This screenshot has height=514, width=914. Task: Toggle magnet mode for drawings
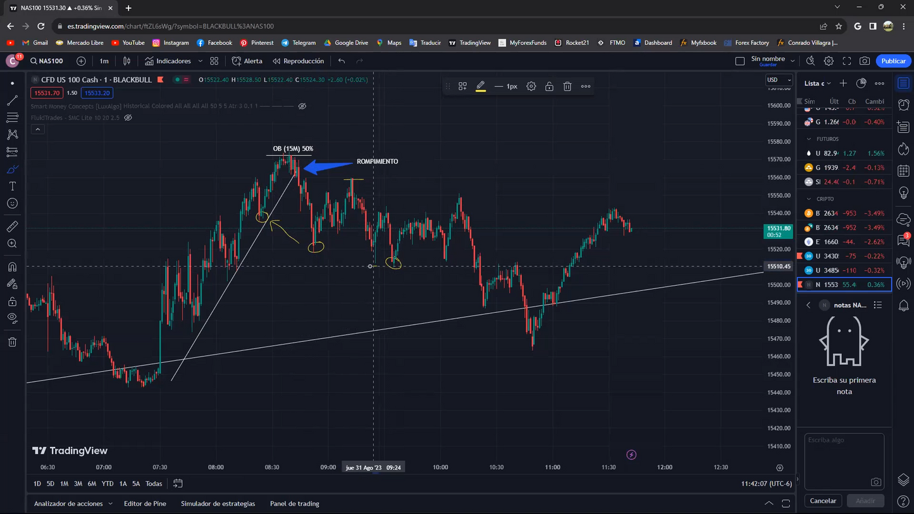pyautogui.click(x=12, y=267)
